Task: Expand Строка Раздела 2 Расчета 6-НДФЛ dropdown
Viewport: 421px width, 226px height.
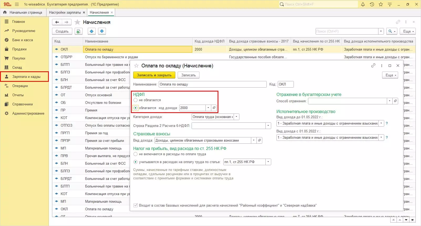Action: 268,126
